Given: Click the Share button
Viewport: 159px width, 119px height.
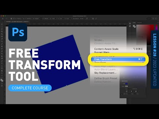Looking at the screenshot, I should coord(149,19).
